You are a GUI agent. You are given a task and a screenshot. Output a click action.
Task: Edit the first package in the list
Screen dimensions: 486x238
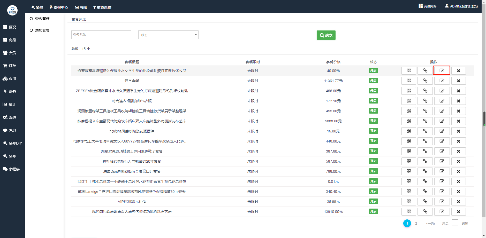point(442,71)
